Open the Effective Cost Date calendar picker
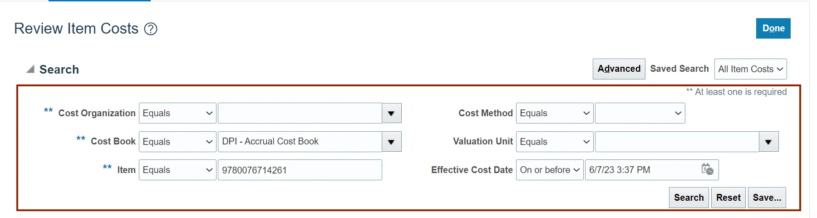The image size is (817, 218). 707,169
